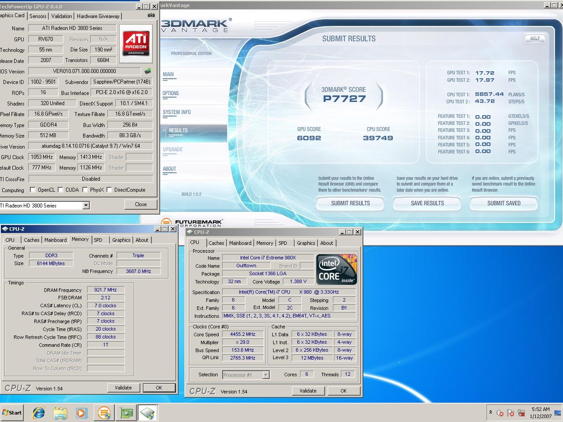Switch to the GPU-Z Validation tab
The height and width of the screenshot is (422, 563).
tap(62, 16)
